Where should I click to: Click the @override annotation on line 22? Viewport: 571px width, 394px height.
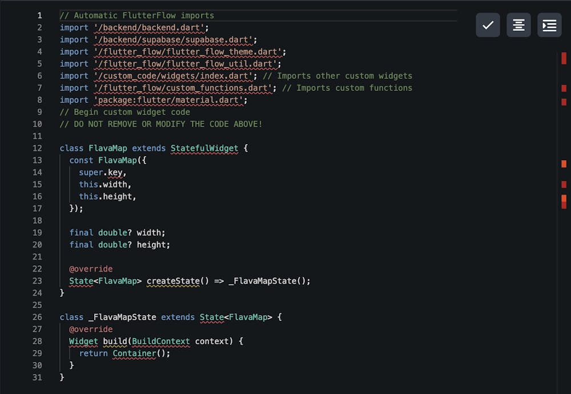(91, 269)
